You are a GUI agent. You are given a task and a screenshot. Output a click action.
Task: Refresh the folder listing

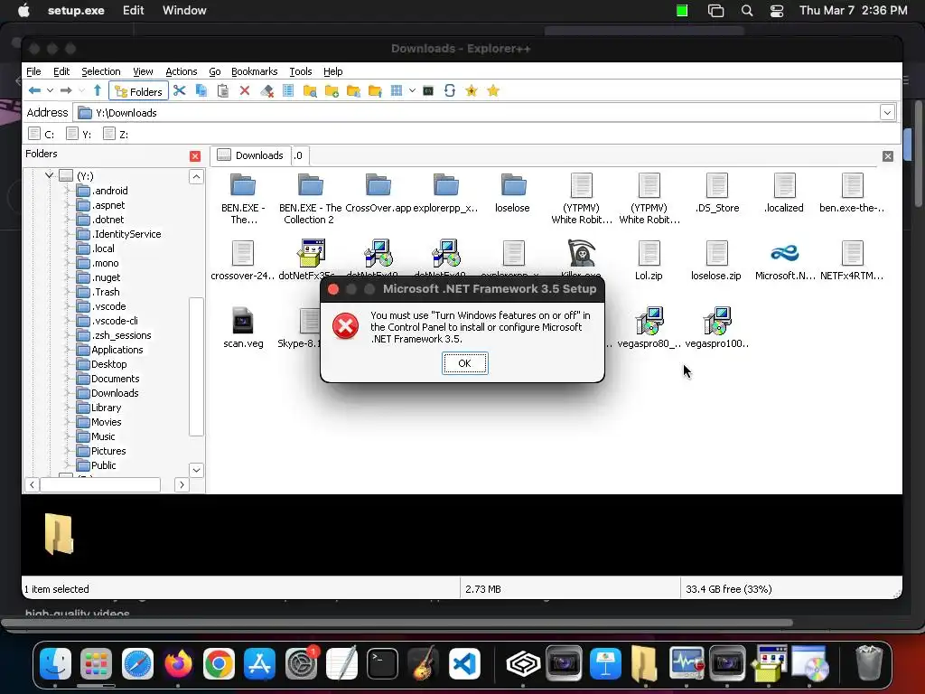click(450, 91)
